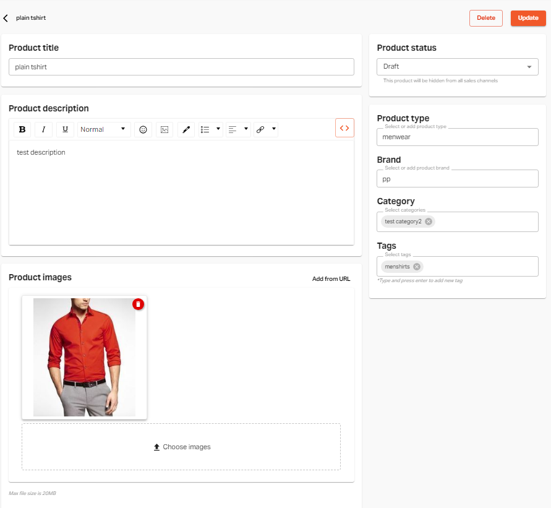Image resolution: width=551 pixels, height=508 pixels.
Task: Click 'Add from URL' link
Action: point(331,279)
